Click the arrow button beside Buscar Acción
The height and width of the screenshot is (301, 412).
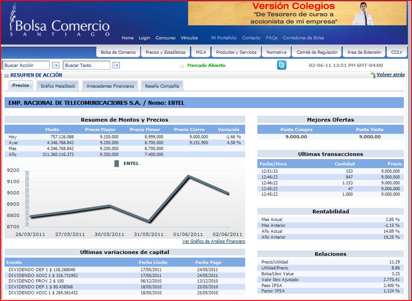pos(56,66)
